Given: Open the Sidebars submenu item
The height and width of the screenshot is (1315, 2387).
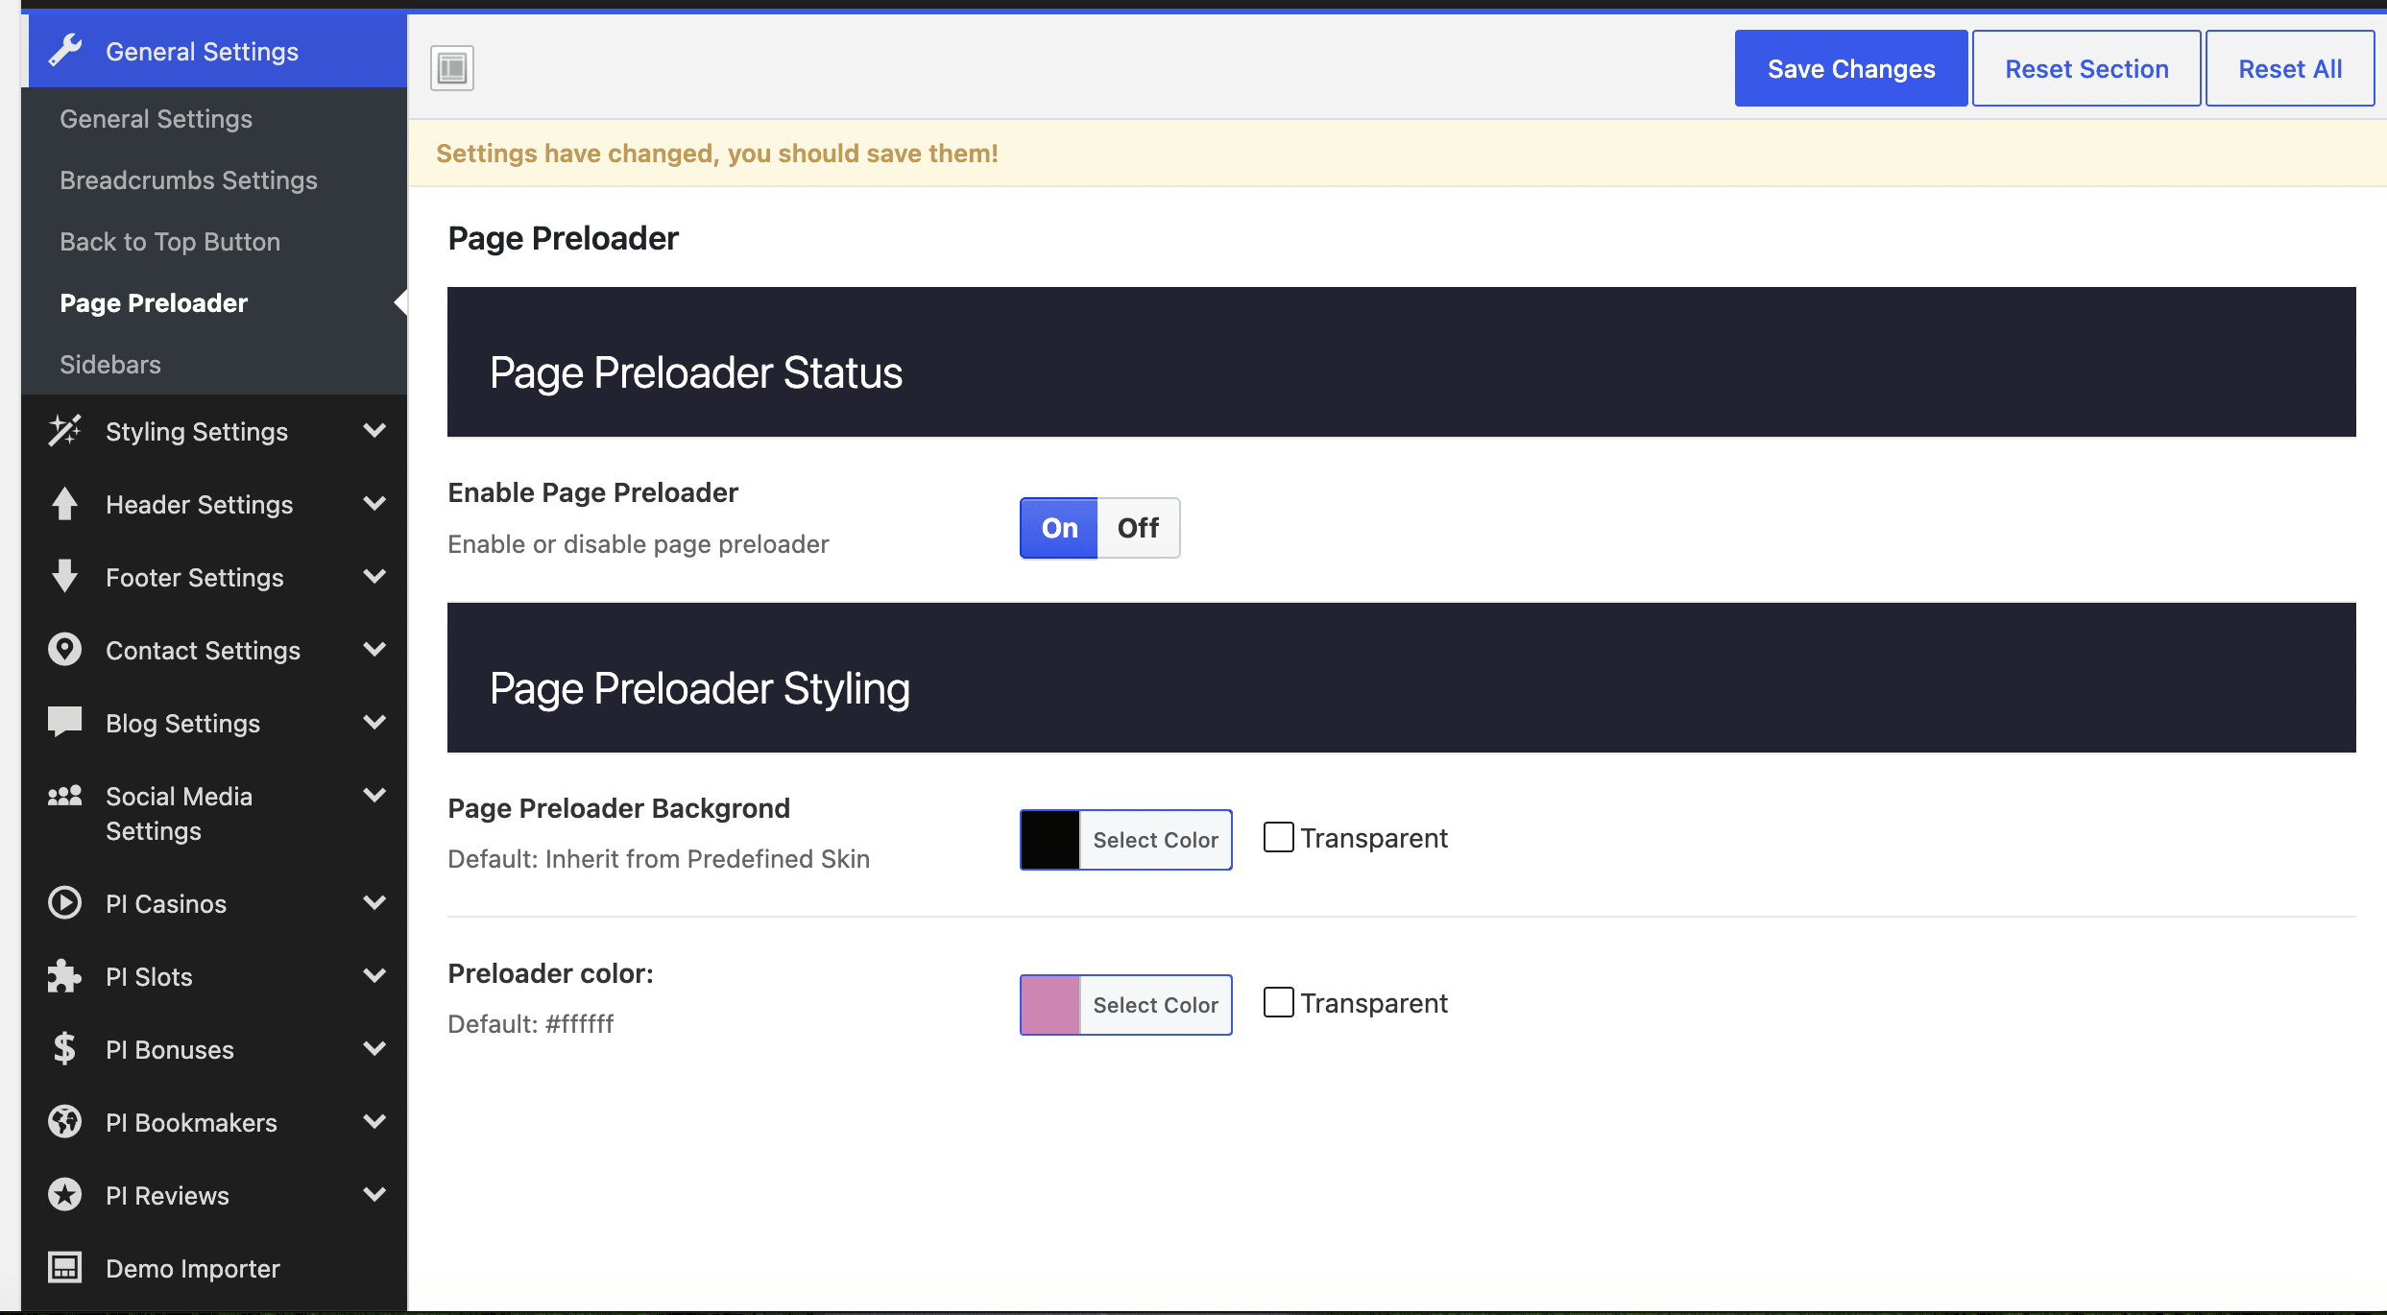Looking at the screenshot, I should point(110,365).
